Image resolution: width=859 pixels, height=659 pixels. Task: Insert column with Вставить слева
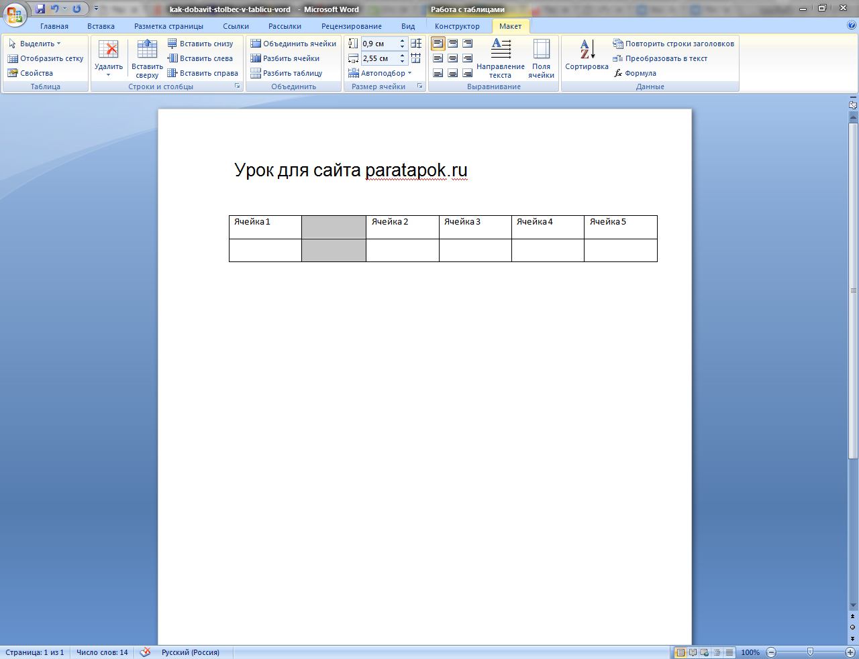(200, 58)
